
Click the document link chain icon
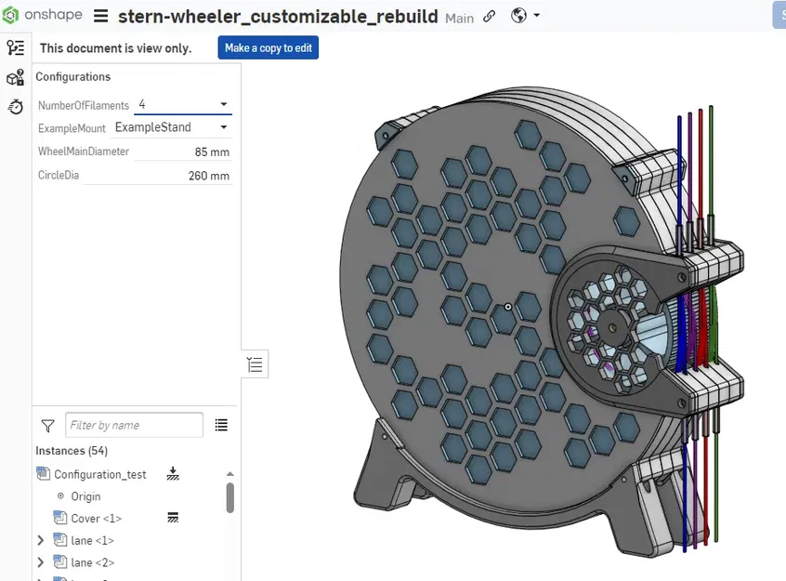490,17
